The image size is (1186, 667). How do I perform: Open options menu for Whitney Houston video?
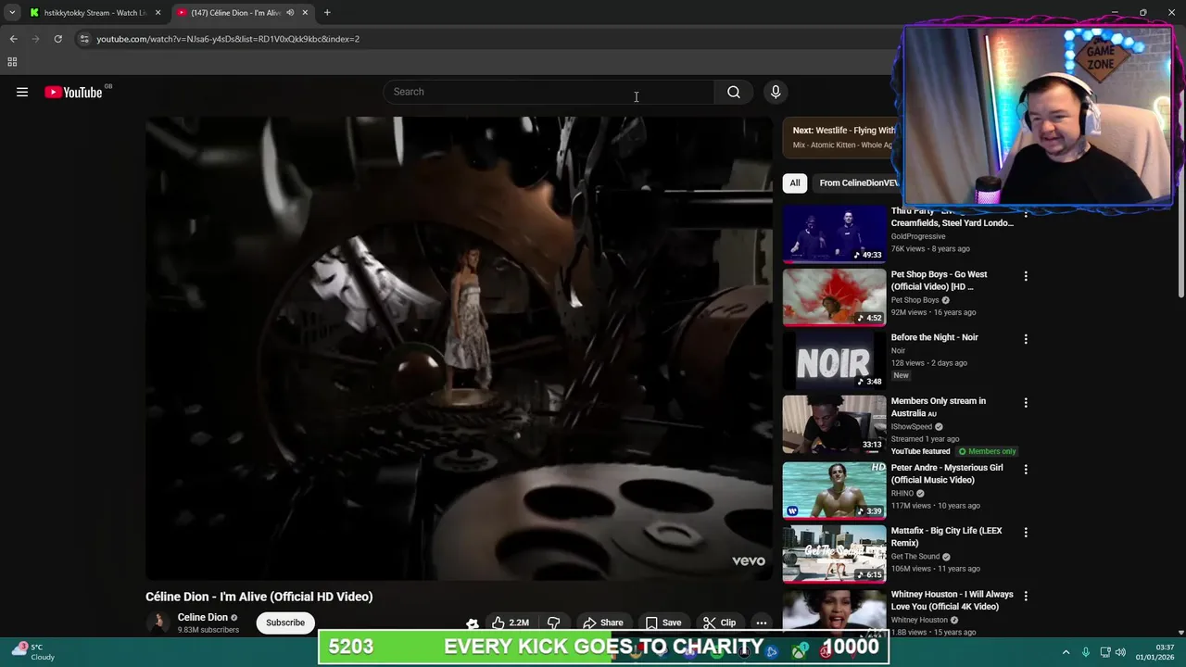pos(1026,596)
